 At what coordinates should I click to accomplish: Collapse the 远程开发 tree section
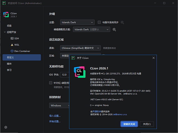(x=5, y=32)
